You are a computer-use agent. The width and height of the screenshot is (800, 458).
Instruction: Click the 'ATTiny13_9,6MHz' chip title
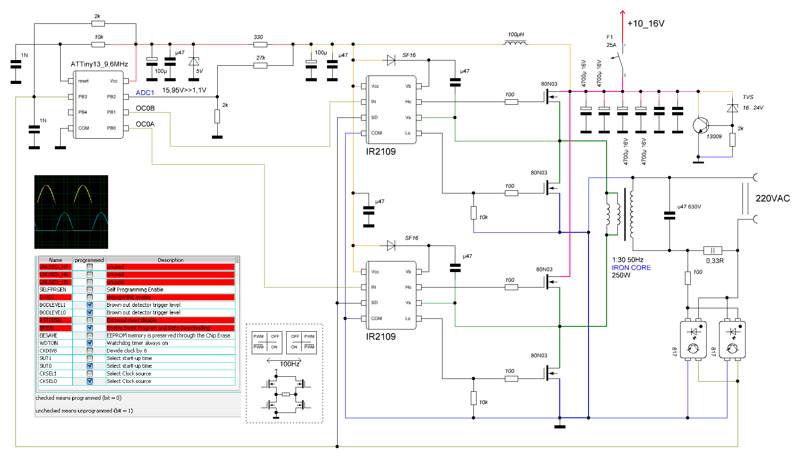pos(100,64)
